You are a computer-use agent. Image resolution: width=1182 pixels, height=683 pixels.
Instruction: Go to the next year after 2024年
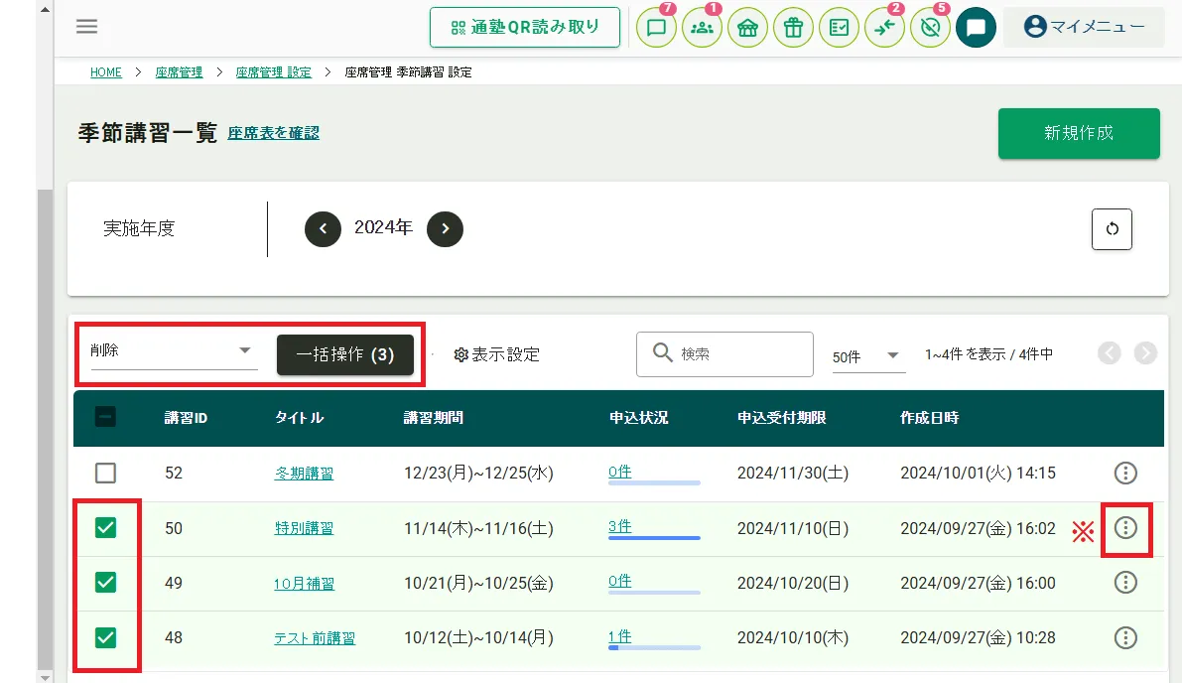tap(445, 229)
